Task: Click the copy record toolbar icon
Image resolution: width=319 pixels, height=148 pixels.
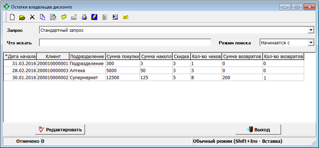Action: tap(42, 17)
